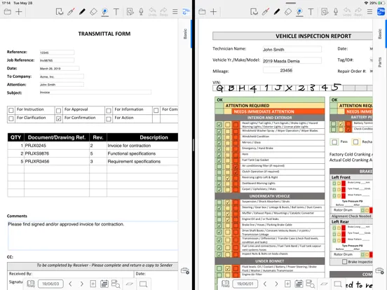Open the hamburger menu in left window
Image resolution: width=387 pixels, height=290 pixels.
tap(175, 12)
